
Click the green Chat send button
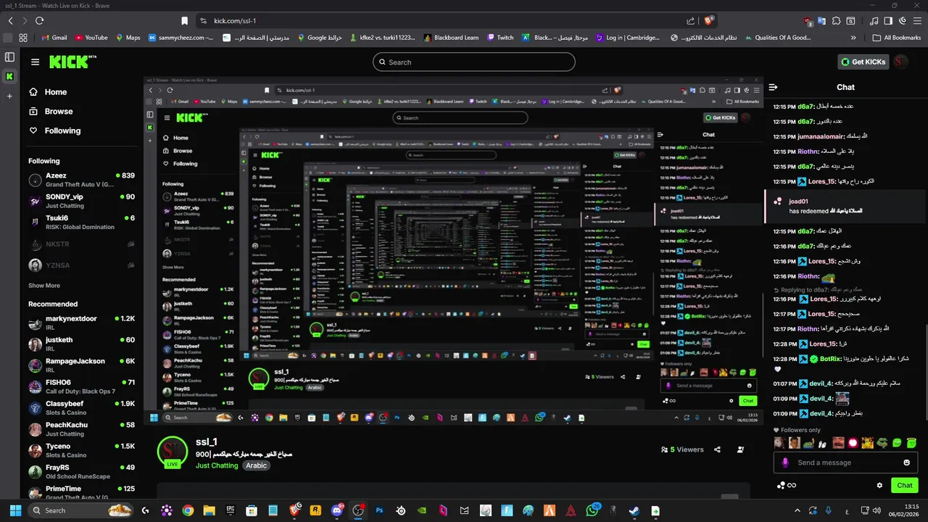[905, 485]
